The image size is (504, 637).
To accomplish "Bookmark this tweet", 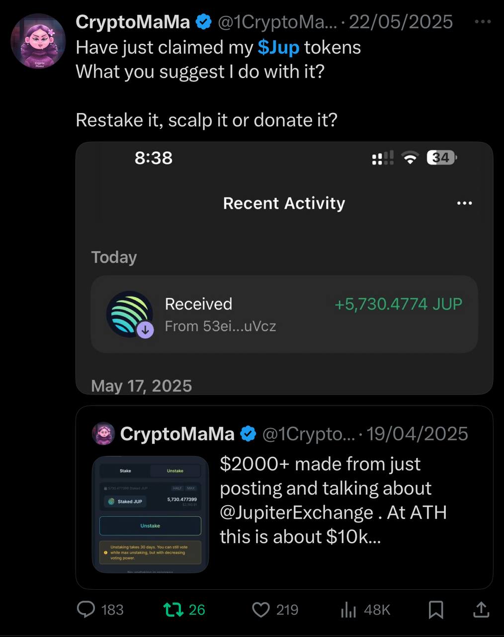I will 436,609.
